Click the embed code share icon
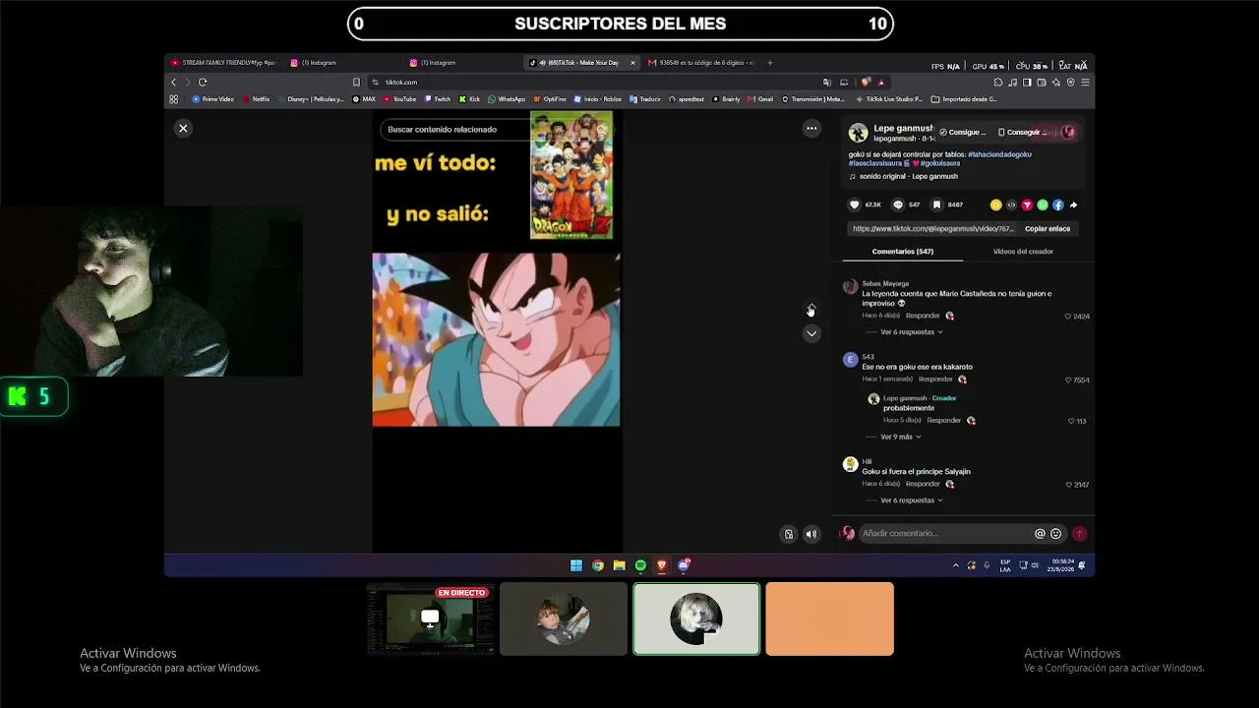1259x708 pixels. 1011,205
